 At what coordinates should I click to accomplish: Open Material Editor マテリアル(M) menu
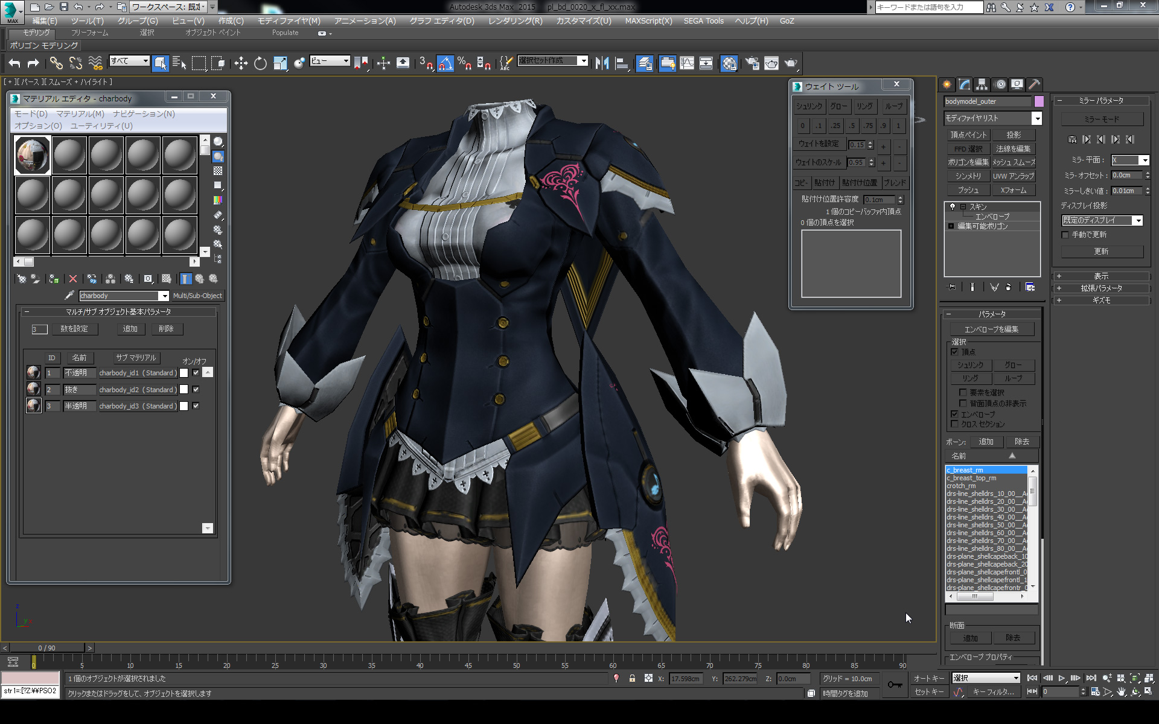click(x=80, y=113)
